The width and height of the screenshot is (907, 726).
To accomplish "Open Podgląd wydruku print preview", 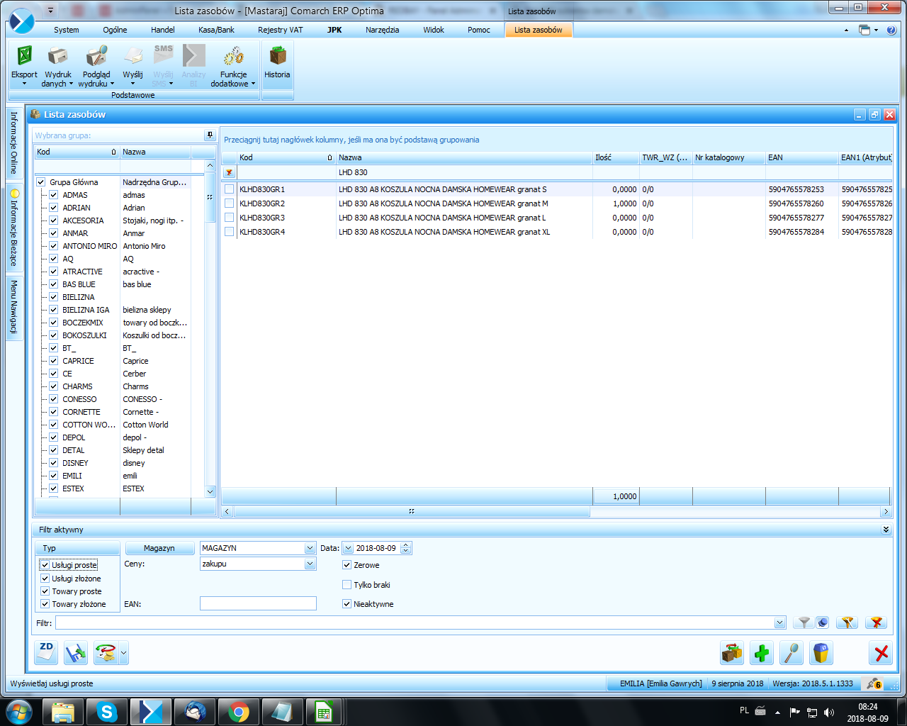I will 96,57.
